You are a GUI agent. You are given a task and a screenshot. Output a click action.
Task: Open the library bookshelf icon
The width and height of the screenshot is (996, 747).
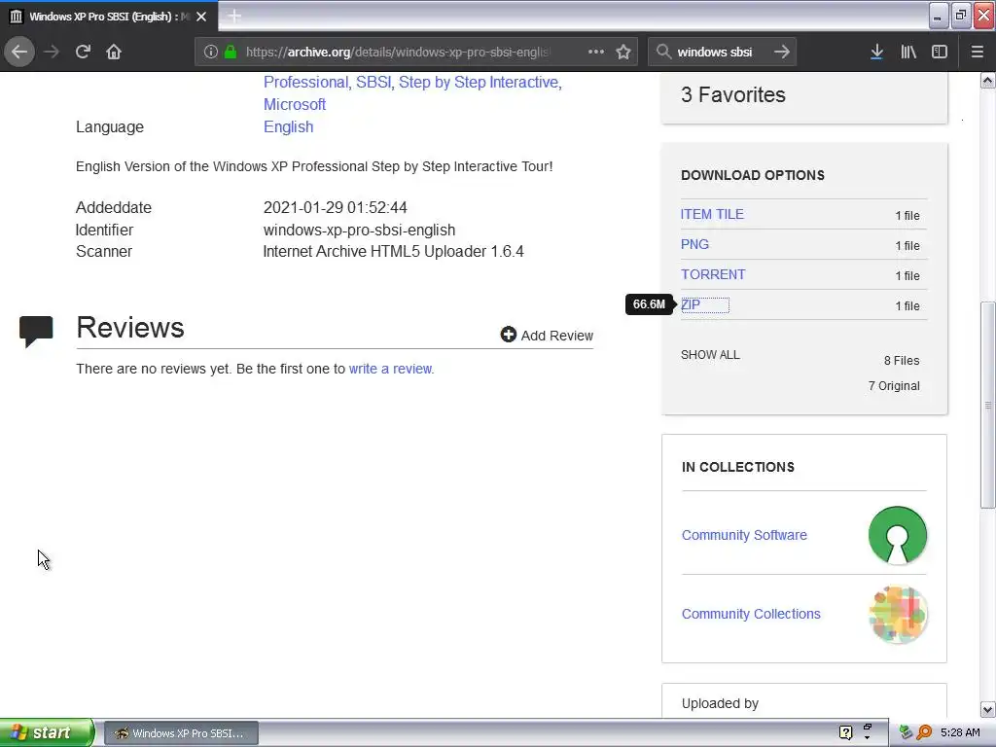[908, 52]
